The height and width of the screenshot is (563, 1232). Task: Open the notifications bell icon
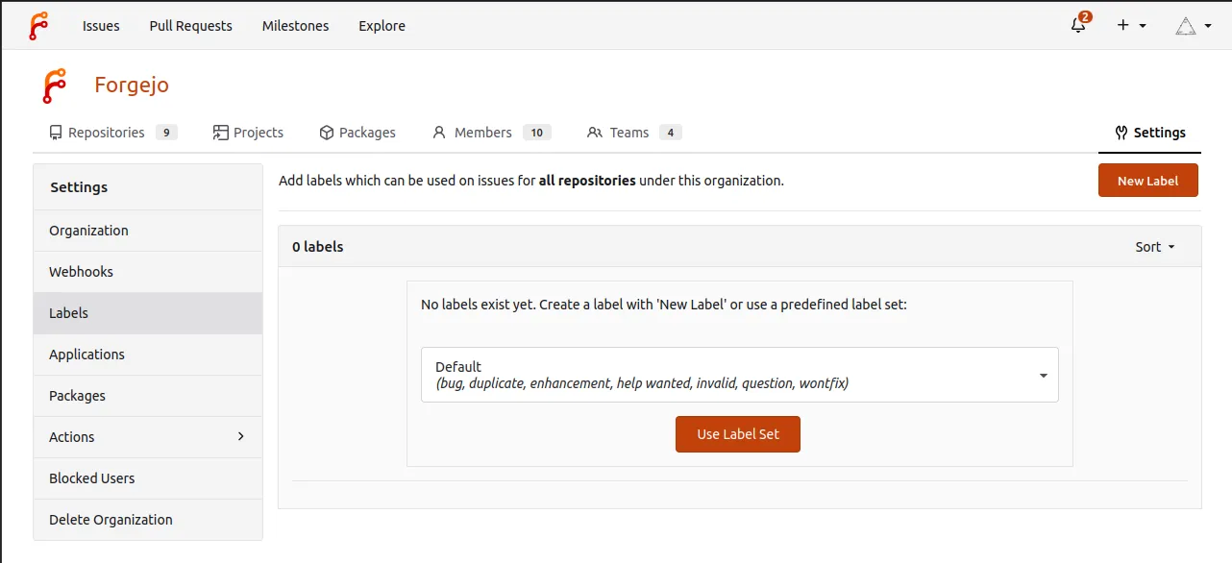pyautogui.click(x=1078, y=26)
